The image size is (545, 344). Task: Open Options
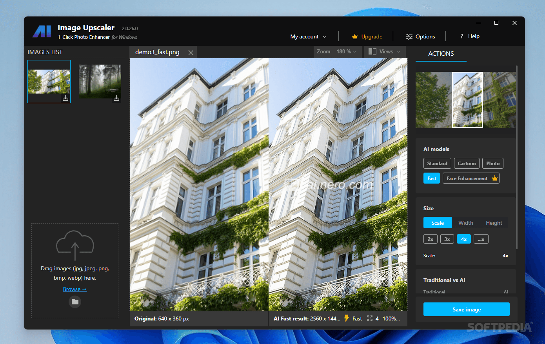(420, 36)
